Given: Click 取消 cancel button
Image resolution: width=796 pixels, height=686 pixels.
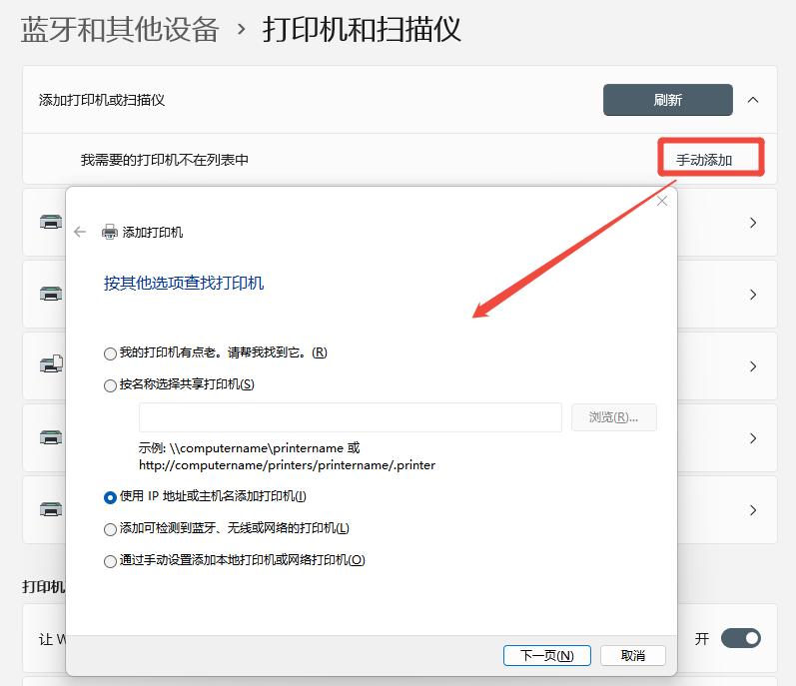Looking at the screenshot, I should pyautogui.click(x=633, y=656).
